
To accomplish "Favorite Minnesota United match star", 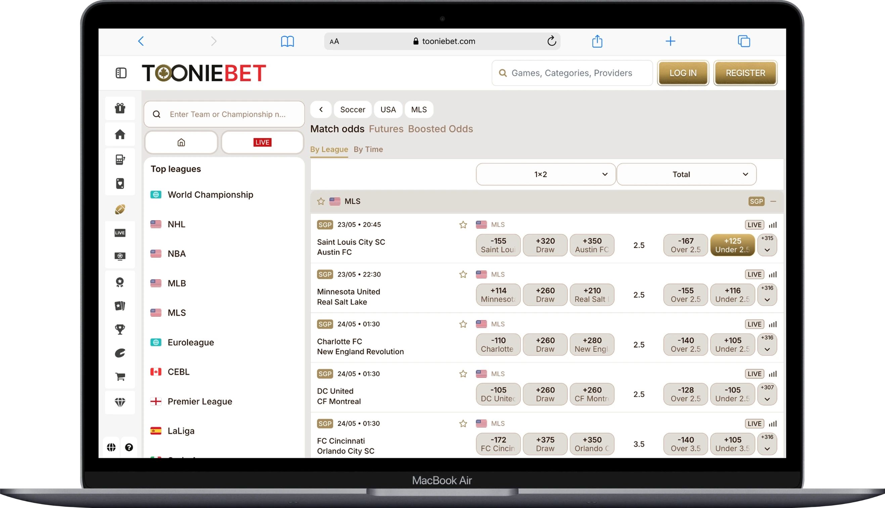I will point(463,274).
